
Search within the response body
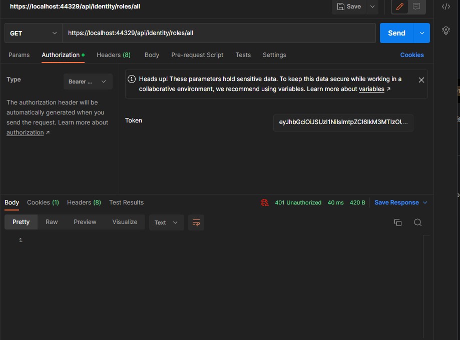coord(418,222)
